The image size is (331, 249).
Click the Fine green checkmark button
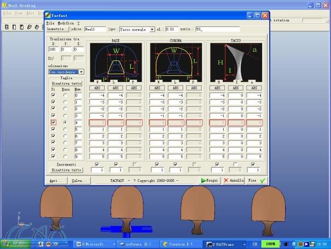tap(257, 180)
